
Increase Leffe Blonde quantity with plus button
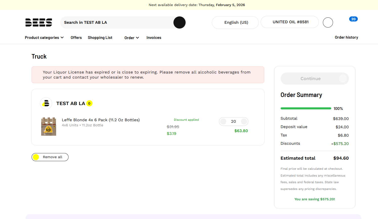[244, 121]
